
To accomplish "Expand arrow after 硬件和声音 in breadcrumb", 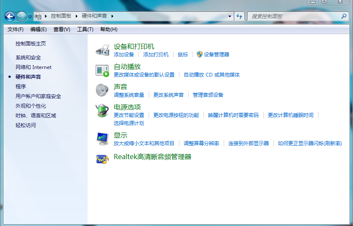I will coord(112,16).
